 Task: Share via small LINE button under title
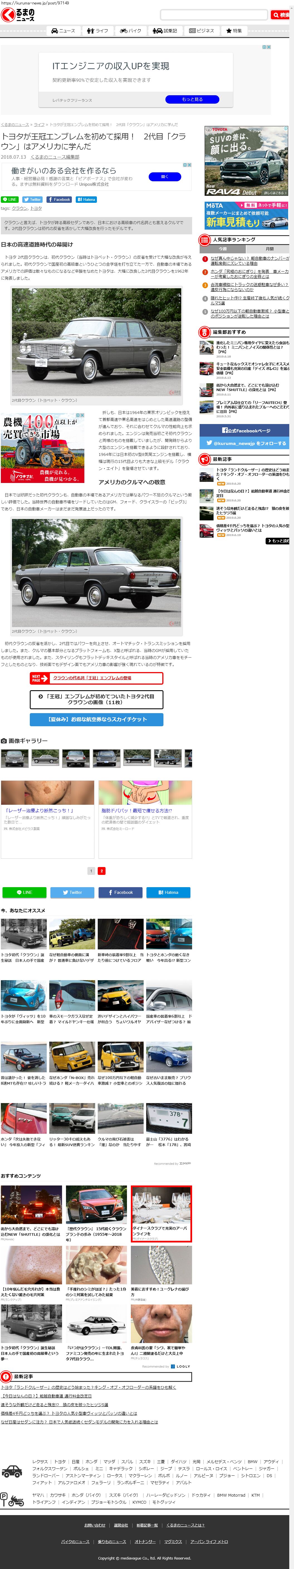(x=10, y=199)
